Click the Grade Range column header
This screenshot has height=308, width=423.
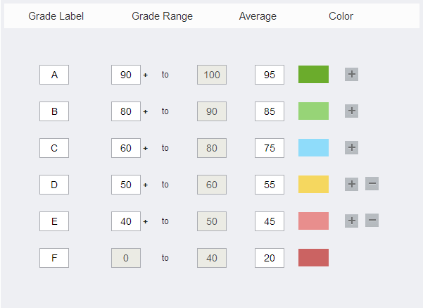click(162, 16)
